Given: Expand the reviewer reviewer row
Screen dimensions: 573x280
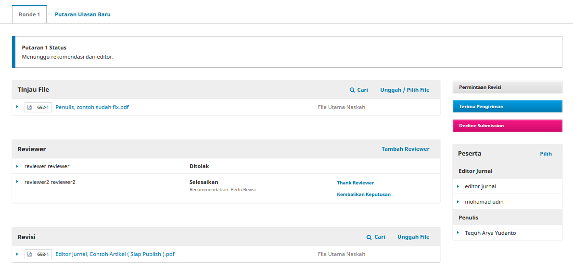Looking at the screenshot, I should tap(17, 166).
